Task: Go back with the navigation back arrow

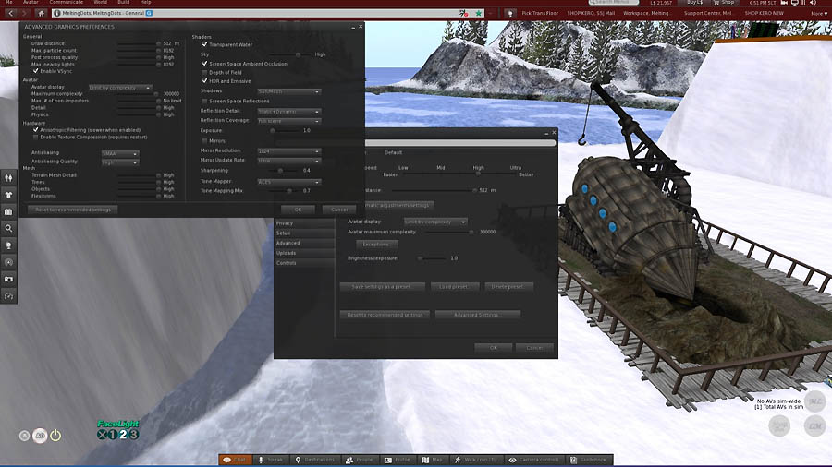Action: point(10,13)
